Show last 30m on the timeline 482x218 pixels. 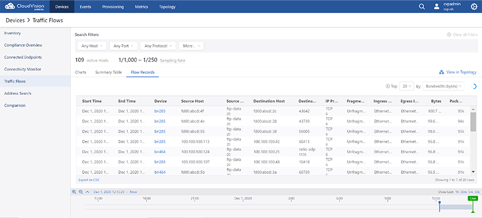click(463, 192)
